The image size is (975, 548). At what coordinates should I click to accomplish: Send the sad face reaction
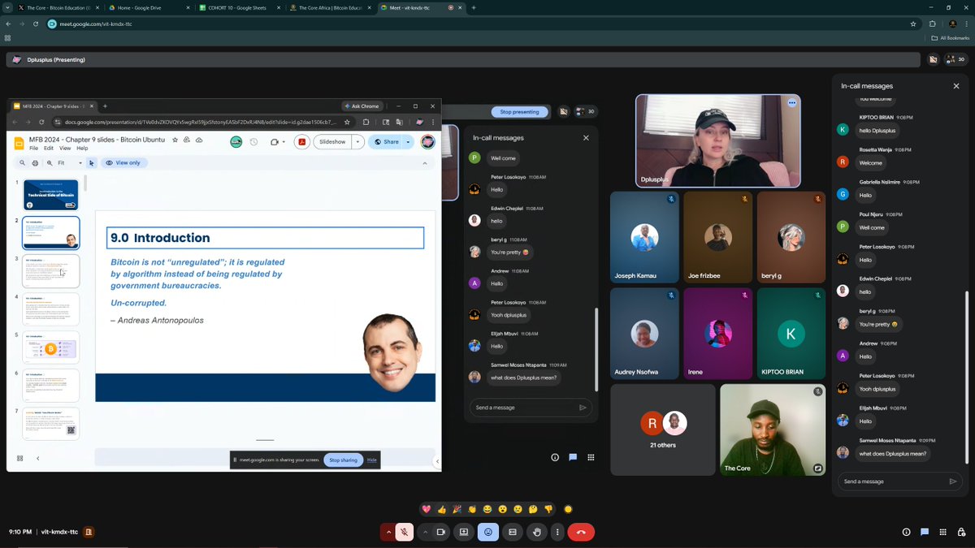pyautogui.click(x=518, y=509)
